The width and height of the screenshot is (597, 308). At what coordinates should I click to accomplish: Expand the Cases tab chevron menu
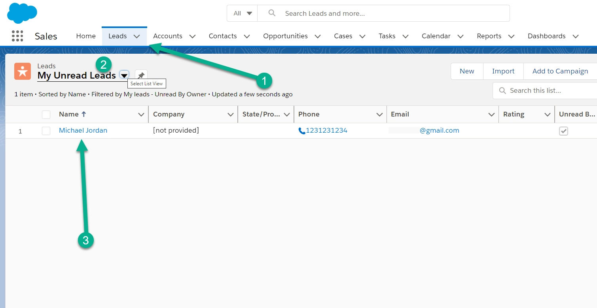362,36
